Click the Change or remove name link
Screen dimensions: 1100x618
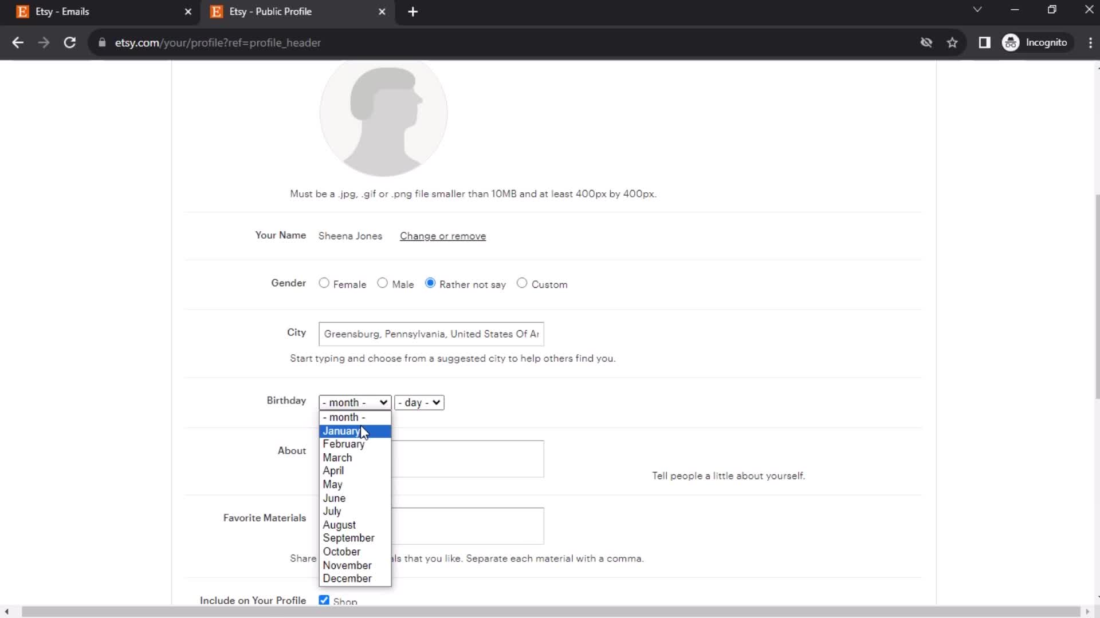[443, 235]
